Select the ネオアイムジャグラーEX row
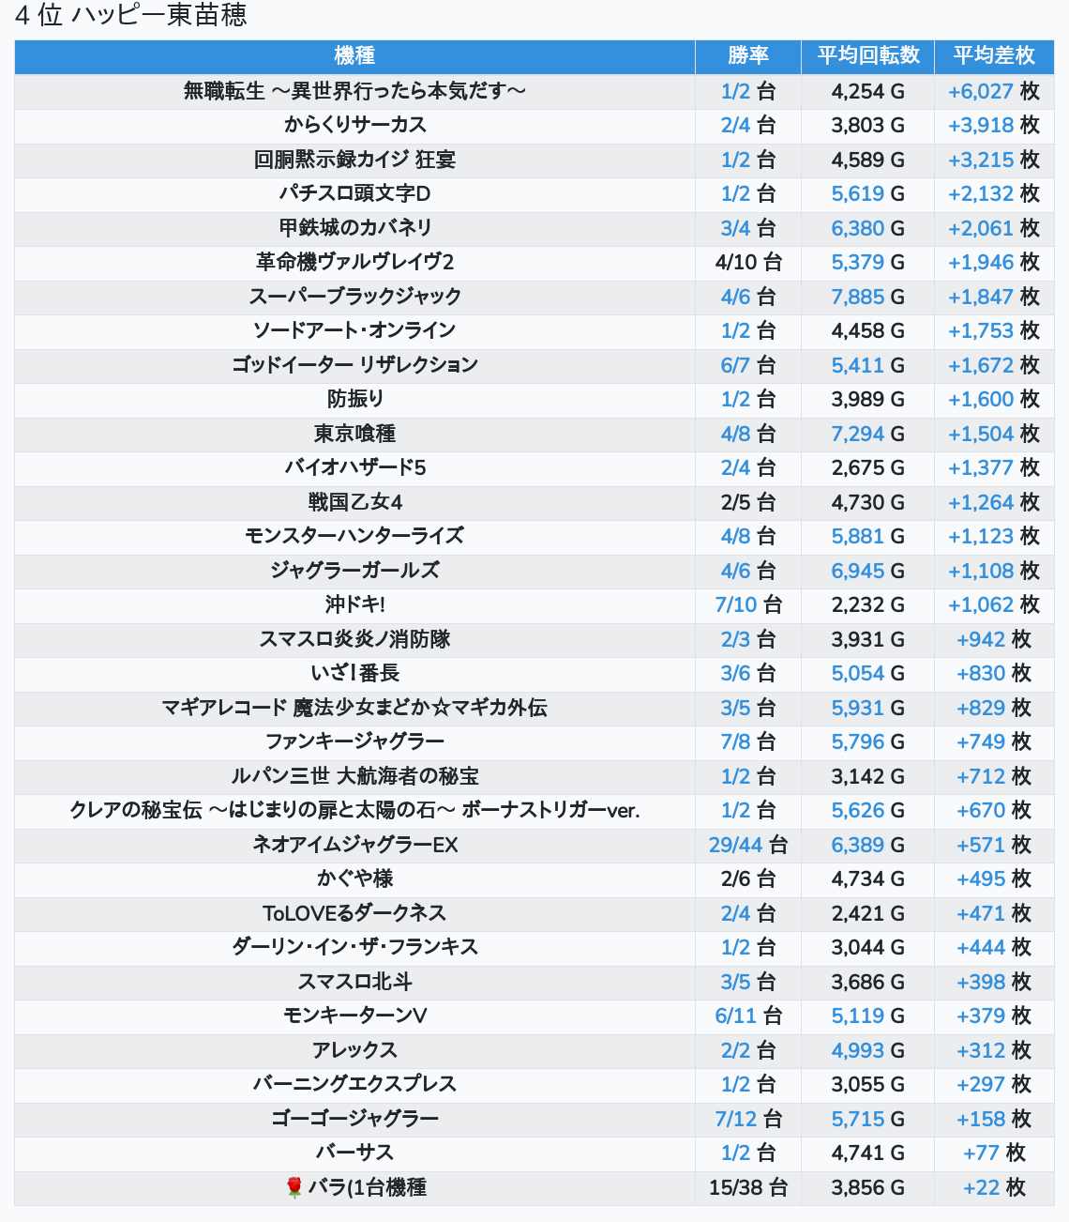The height and width of the screenshot is (1222, 1069). 354,845
